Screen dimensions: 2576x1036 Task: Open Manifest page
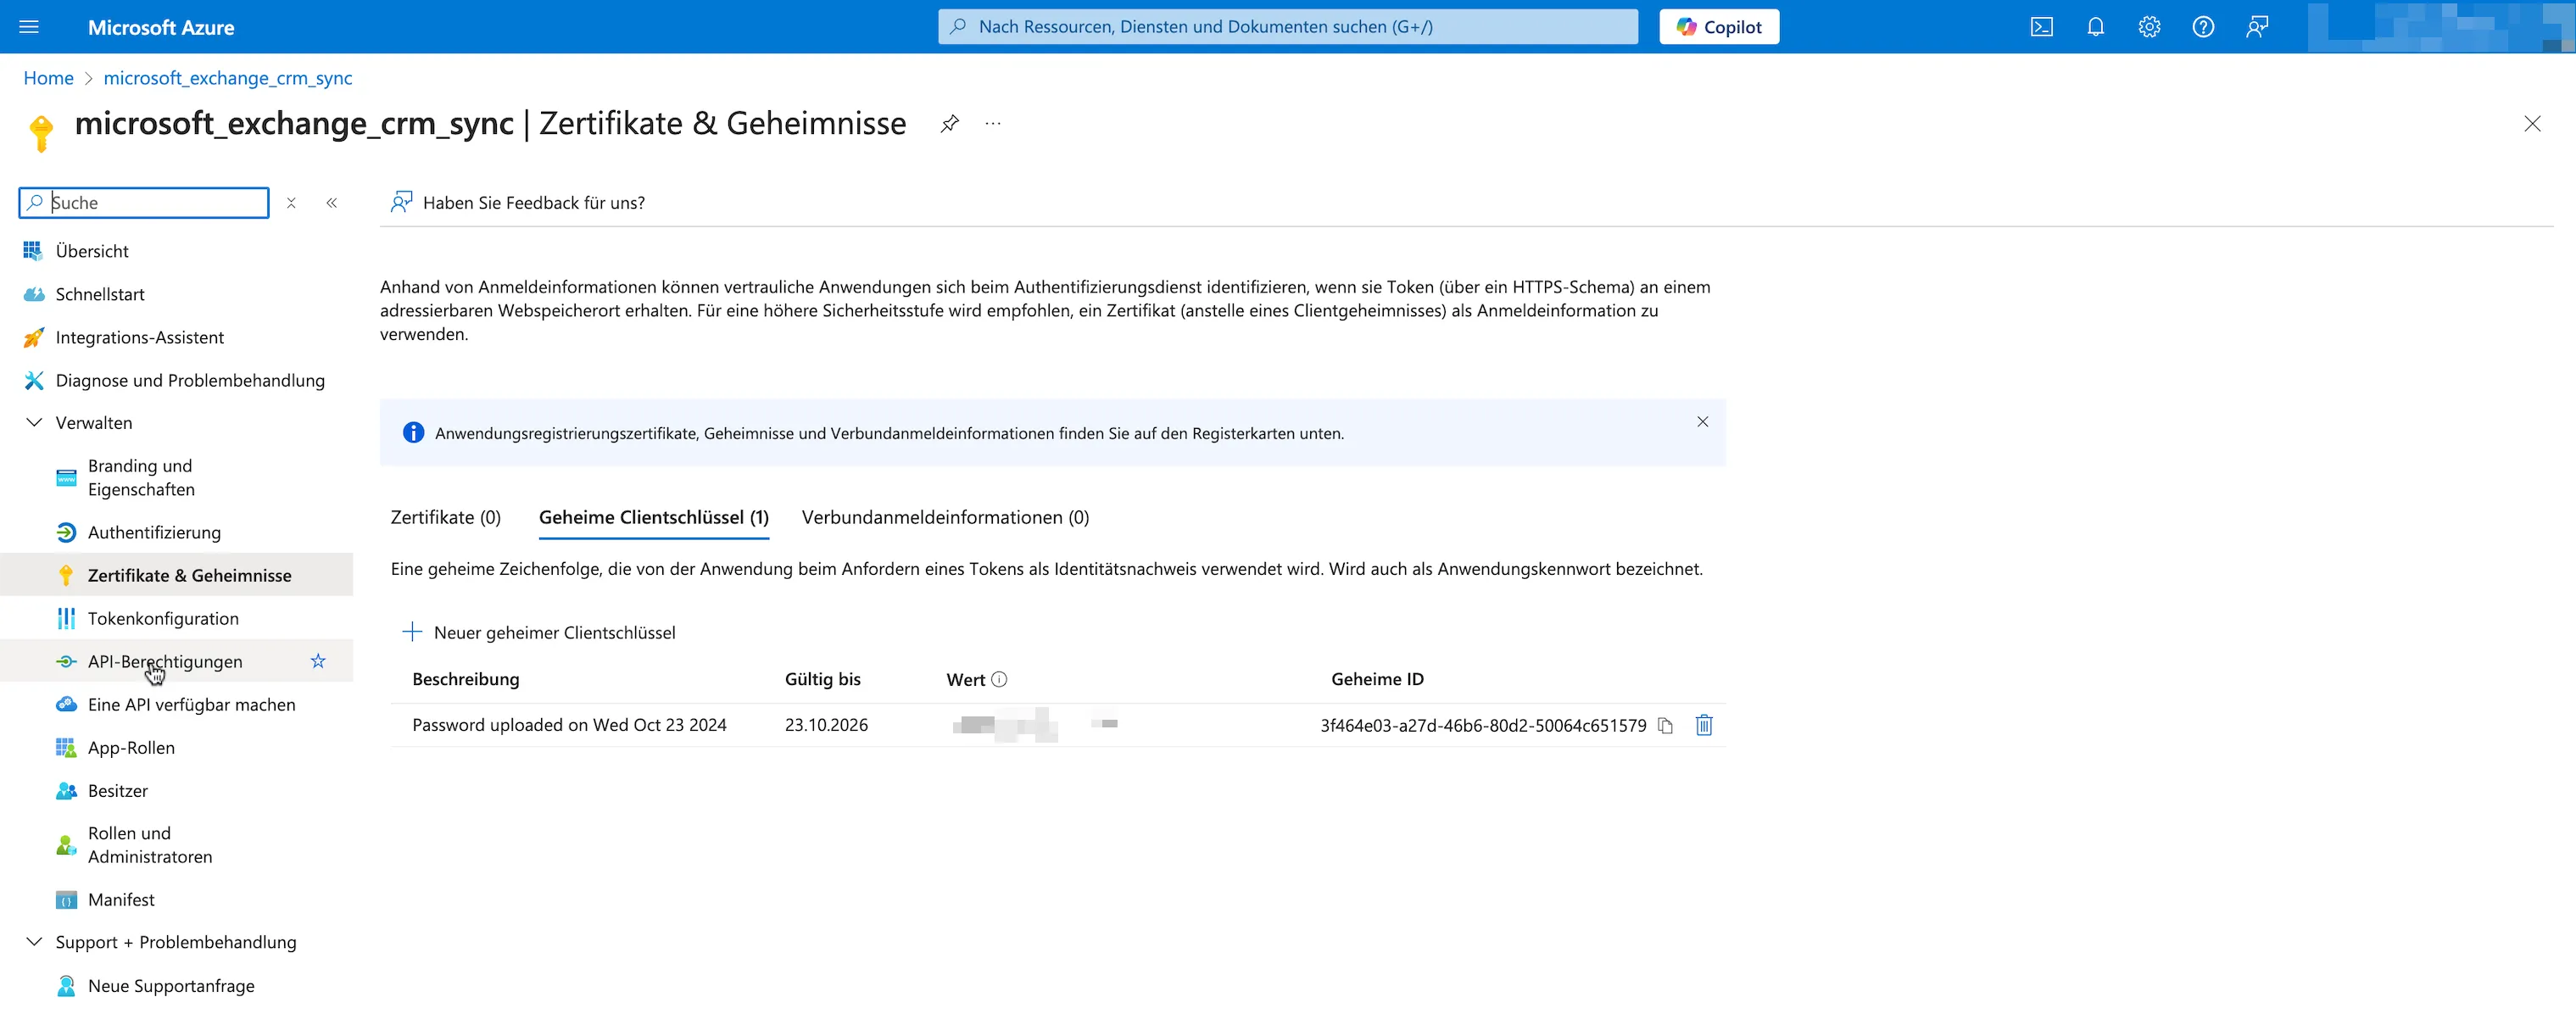(x=121, y=900)
